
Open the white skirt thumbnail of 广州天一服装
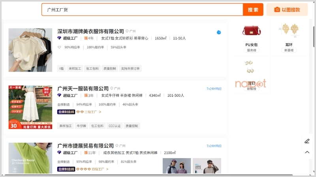click(30, 107)
